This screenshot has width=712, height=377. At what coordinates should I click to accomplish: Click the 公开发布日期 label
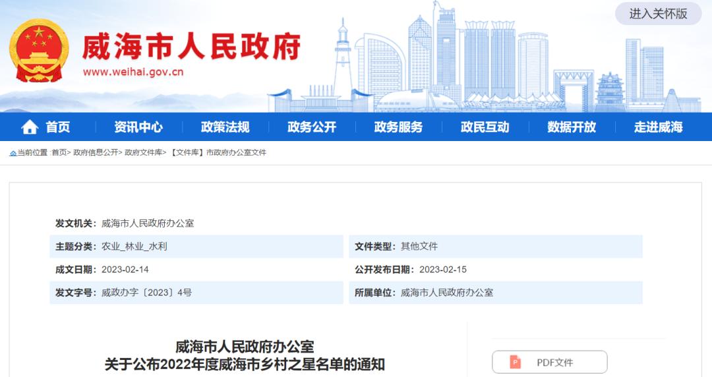pos(384,270)
